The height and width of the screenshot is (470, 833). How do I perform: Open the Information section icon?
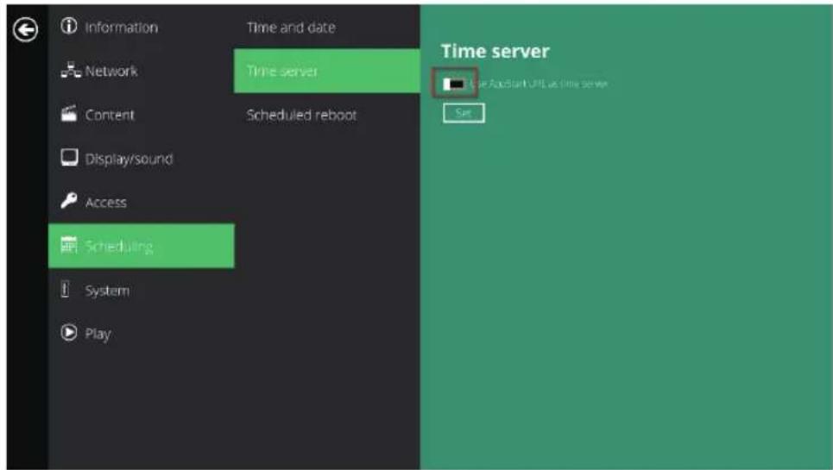(x=69, y=26)
